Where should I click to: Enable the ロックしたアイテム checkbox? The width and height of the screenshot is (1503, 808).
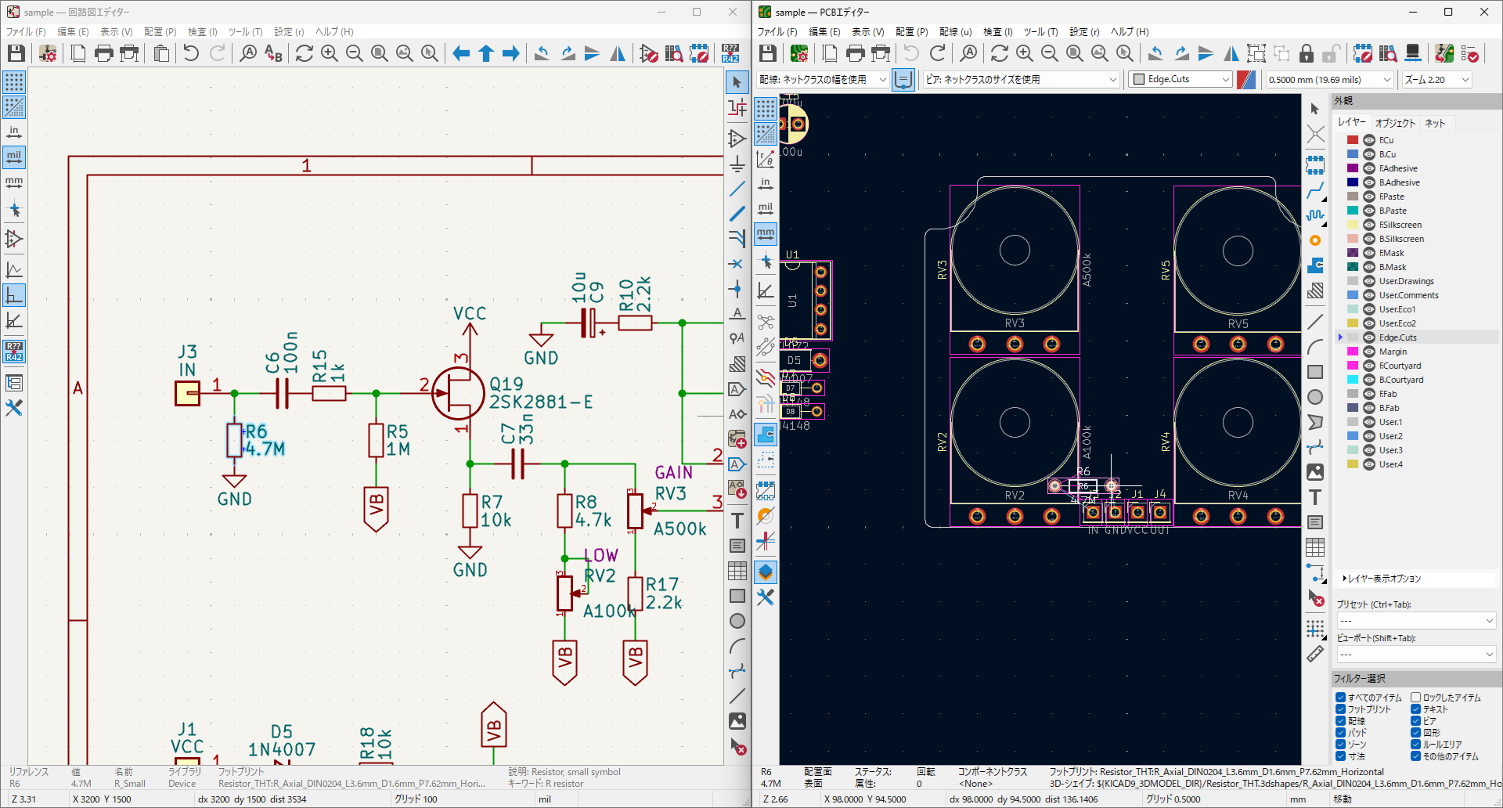click(1415, 698)
